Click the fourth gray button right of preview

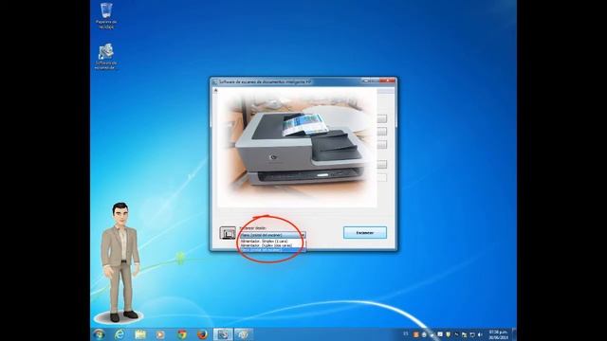381,164
